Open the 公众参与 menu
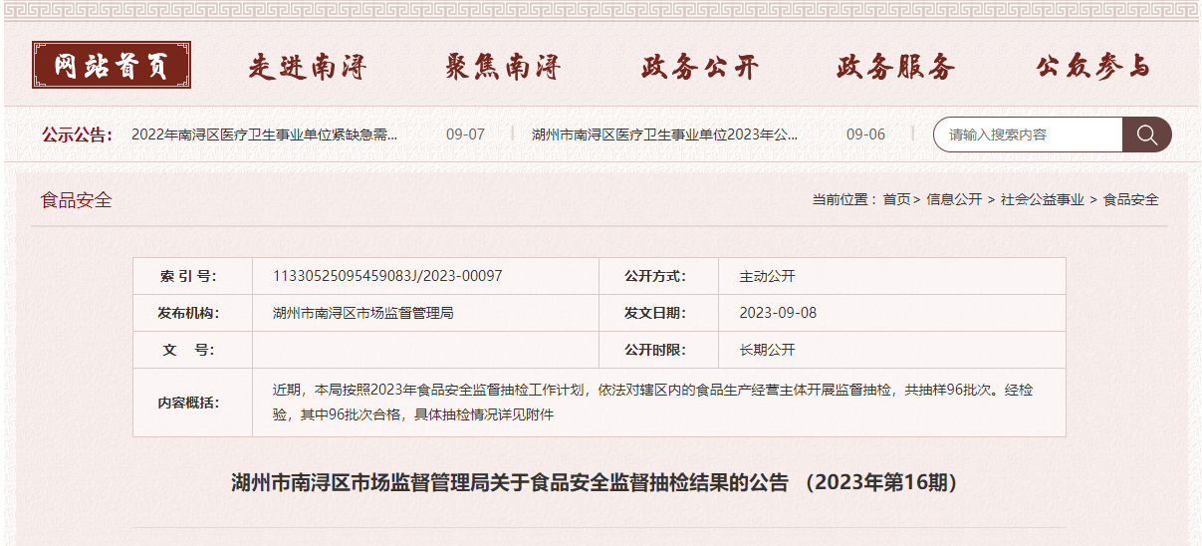Viewport: 1202px width, 546px height. click(1092, 68)
